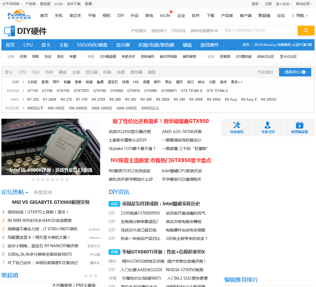
Task: Click GTX970 NVIDIA filter link
Action: (133, 90)
